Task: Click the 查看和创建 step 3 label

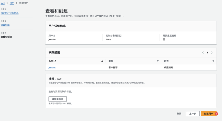Action: [6, 37]
